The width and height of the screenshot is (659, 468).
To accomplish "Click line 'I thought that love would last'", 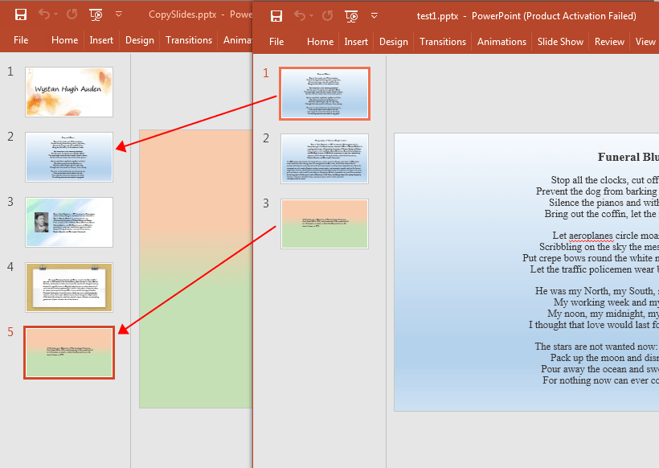I will 593,325.
